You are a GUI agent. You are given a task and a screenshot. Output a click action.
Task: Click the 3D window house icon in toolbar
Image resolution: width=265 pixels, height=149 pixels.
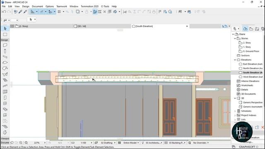coord(170,12)
